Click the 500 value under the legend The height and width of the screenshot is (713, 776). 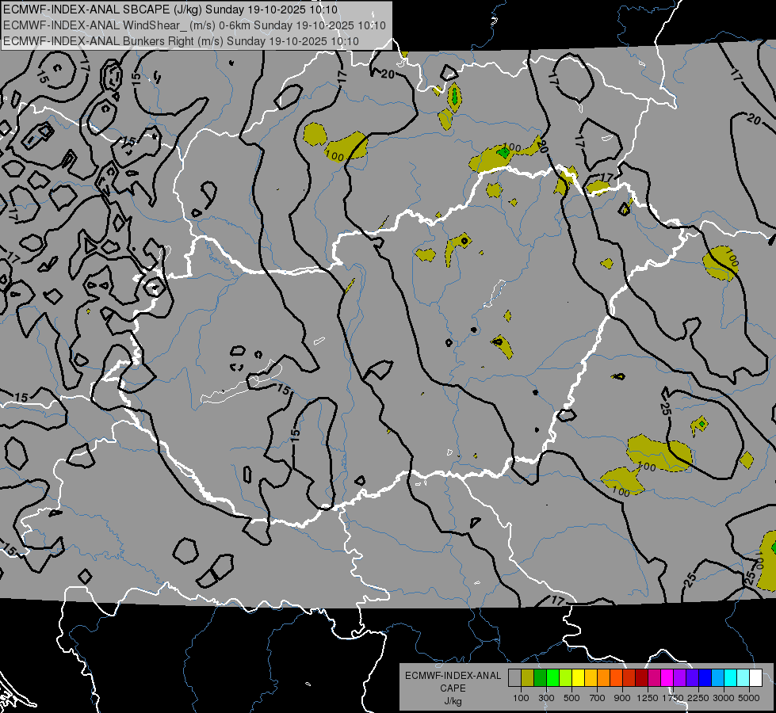pos(571,698)
